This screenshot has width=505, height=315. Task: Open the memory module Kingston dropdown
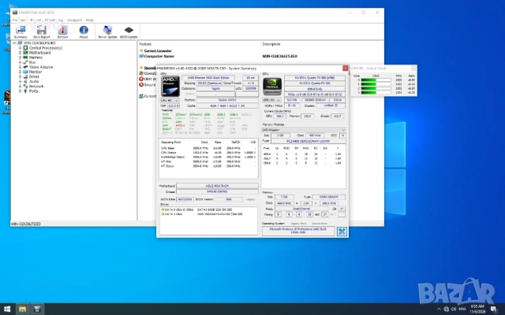[x=304, y=130]
